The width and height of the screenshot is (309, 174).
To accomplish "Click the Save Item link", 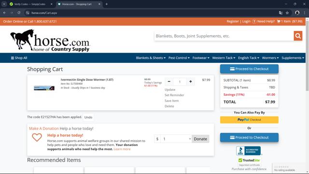I will coord(172,101).
